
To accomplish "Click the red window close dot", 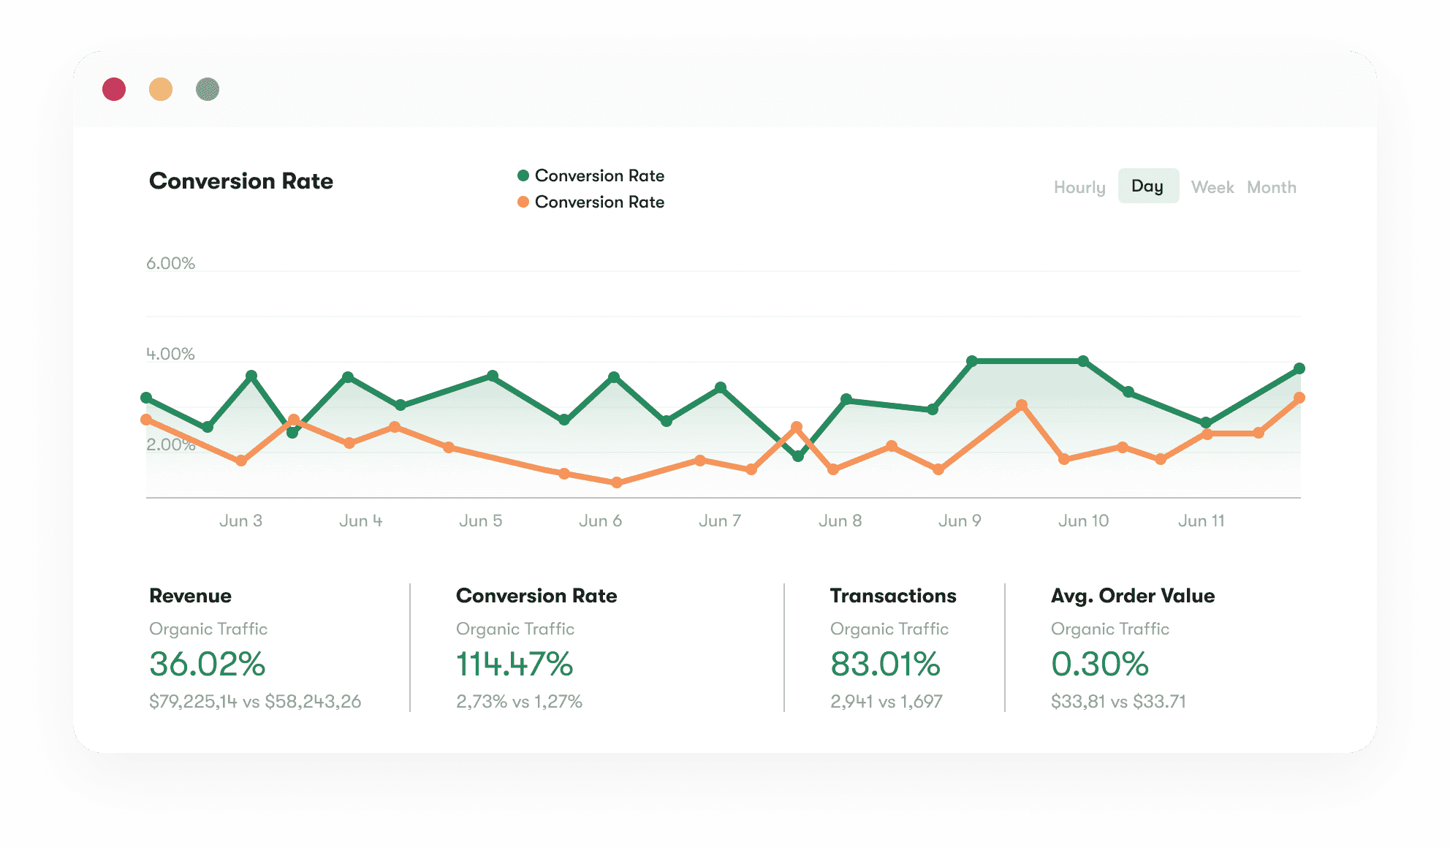I will [x=114, y=89].
